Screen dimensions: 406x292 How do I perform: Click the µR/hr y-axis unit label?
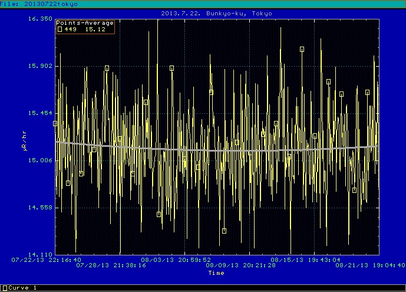pos(24,142)
